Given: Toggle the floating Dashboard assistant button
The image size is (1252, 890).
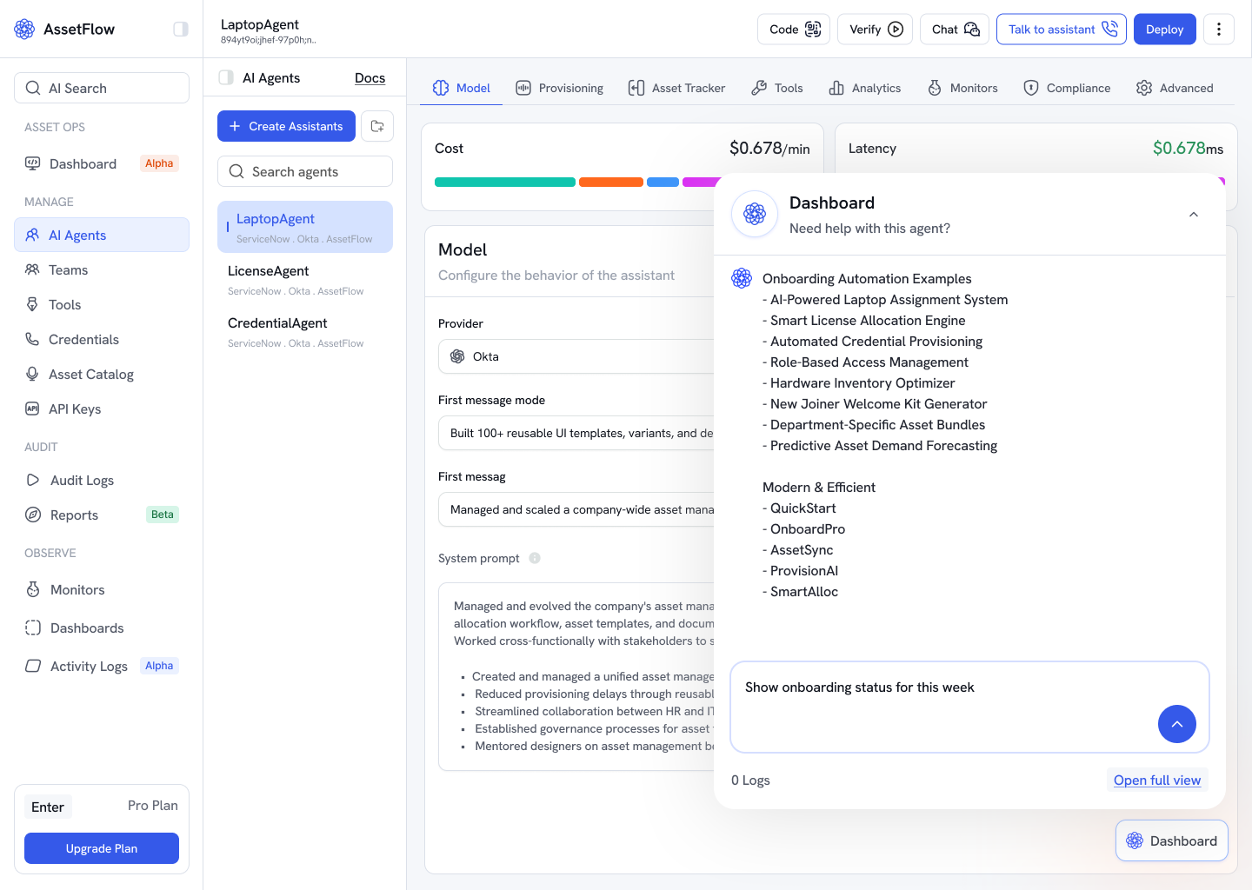Looking at the screenshot, I should click(1171, 840).
